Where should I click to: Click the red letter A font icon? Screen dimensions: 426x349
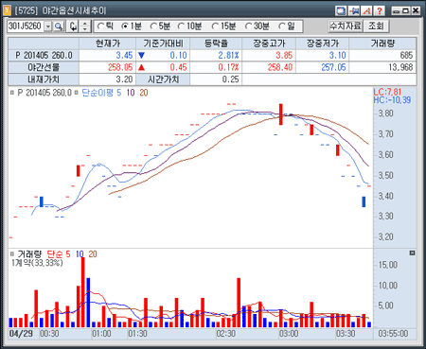[366, 10]
